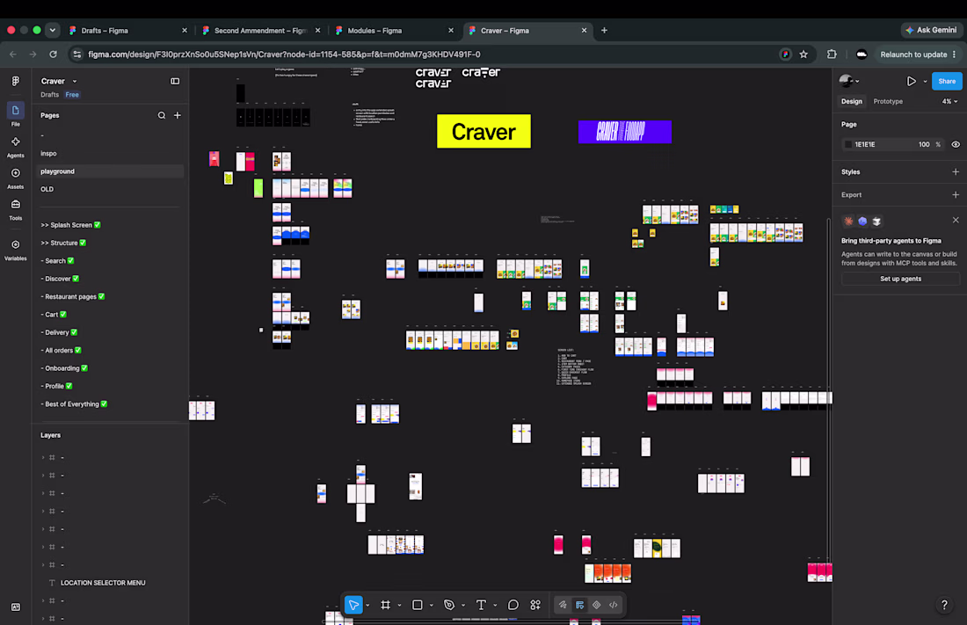
Task: Open the user avatar dropdown
Action: pyautogui.click(x=849, y=81)
